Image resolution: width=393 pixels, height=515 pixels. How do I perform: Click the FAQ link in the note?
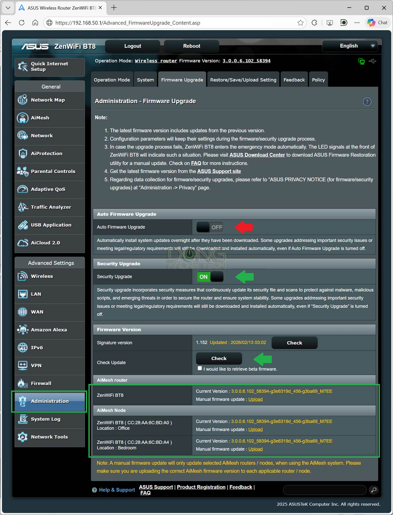pos(196,163)
